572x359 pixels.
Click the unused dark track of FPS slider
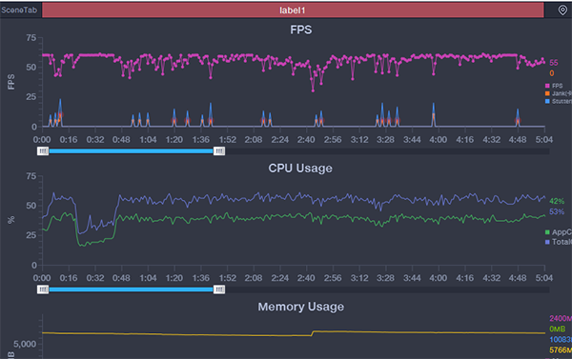point(387,150)
